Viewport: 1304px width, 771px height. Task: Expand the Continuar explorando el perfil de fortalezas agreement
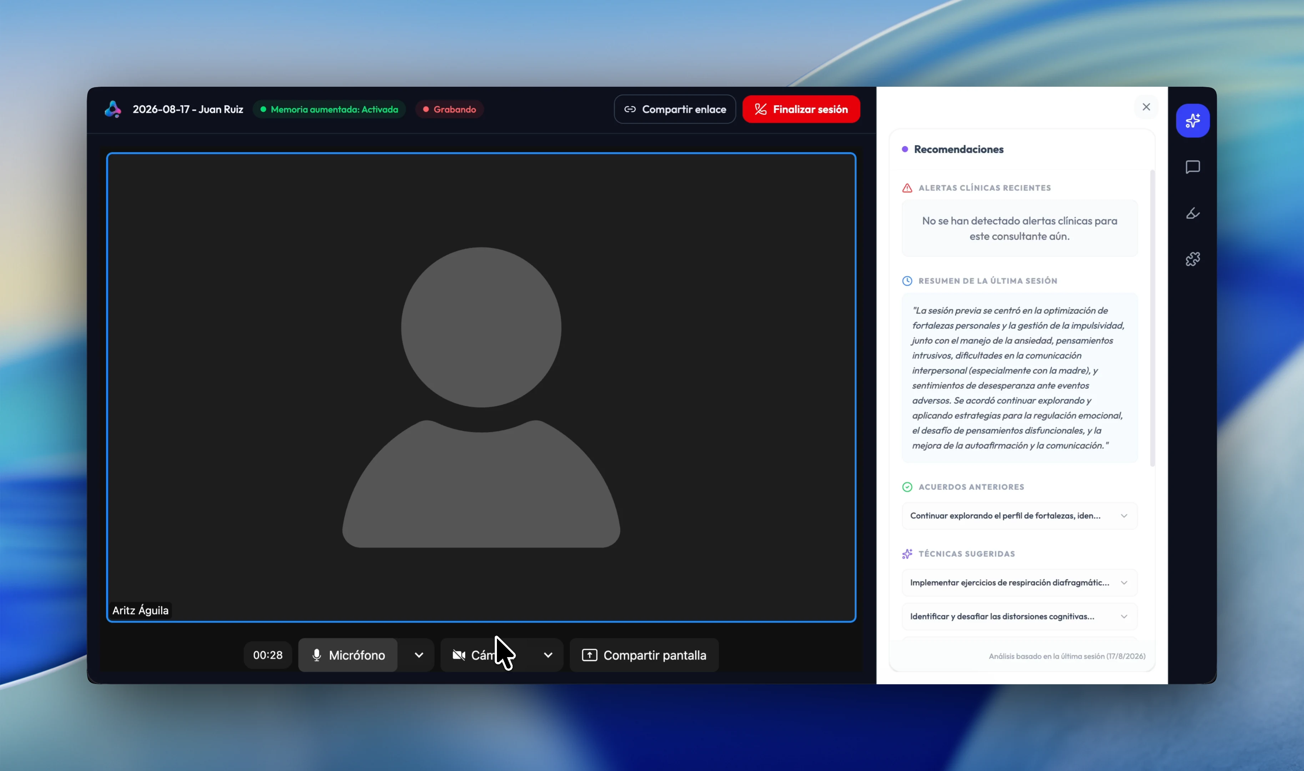coord(1019,516)
